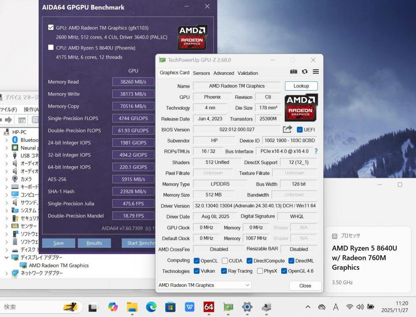Open the clock and date flyout
Screen dimensions: 416x317
[394, 307]
